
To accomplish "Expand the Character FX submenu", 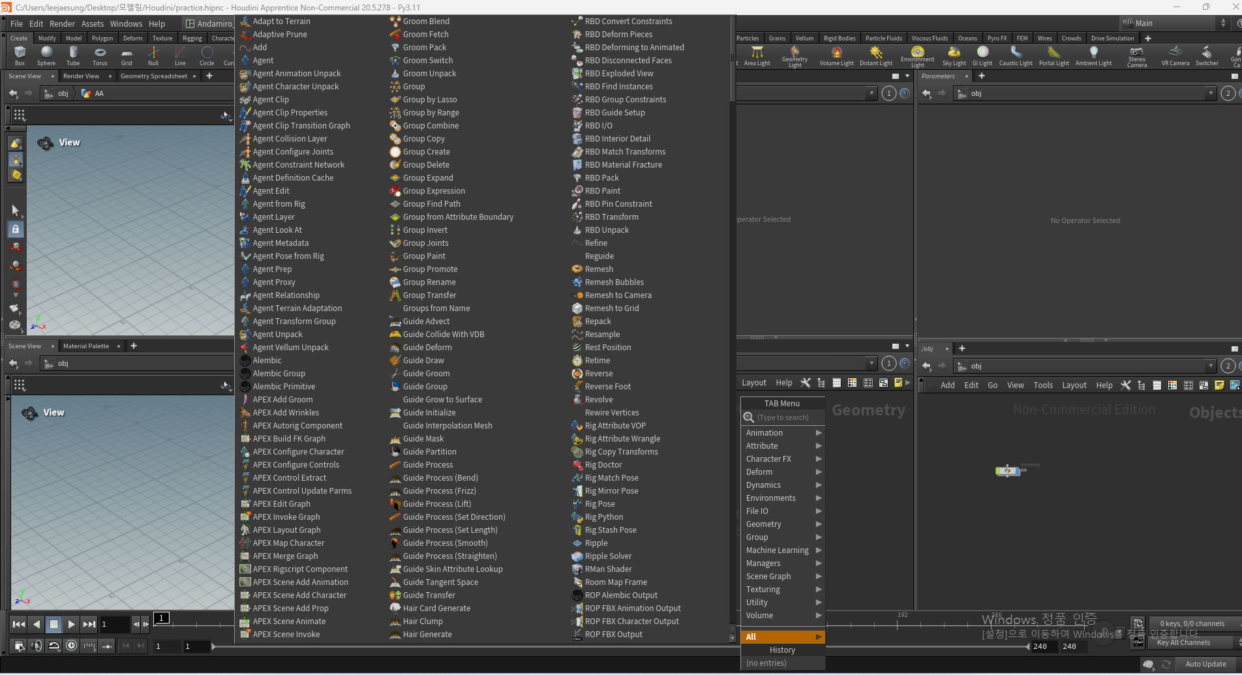I will pyautogui.click(x=783, y=458).
